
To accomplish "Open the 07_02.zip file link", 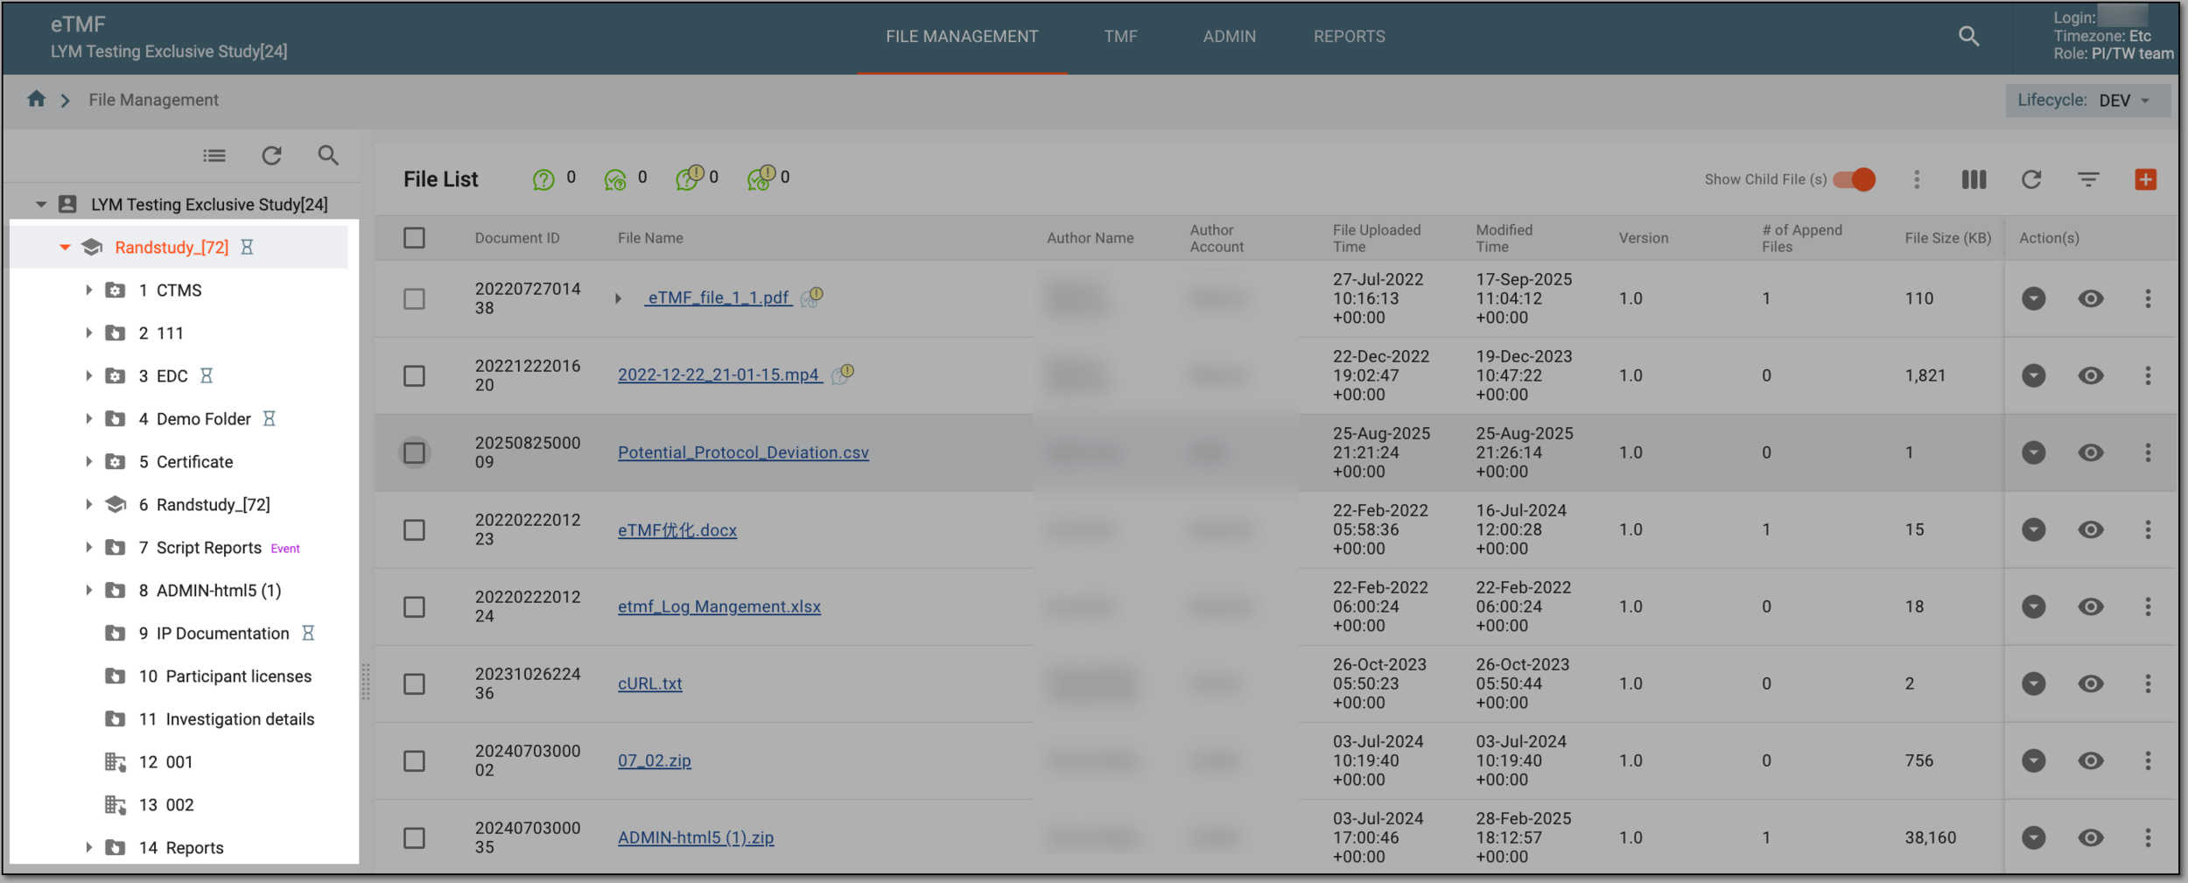I will pyautogui.click(x=655, y=760).
